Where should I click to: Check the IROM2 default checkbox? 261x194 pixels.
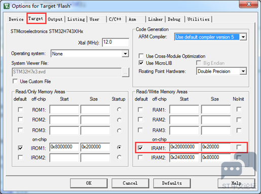[20, 157]
